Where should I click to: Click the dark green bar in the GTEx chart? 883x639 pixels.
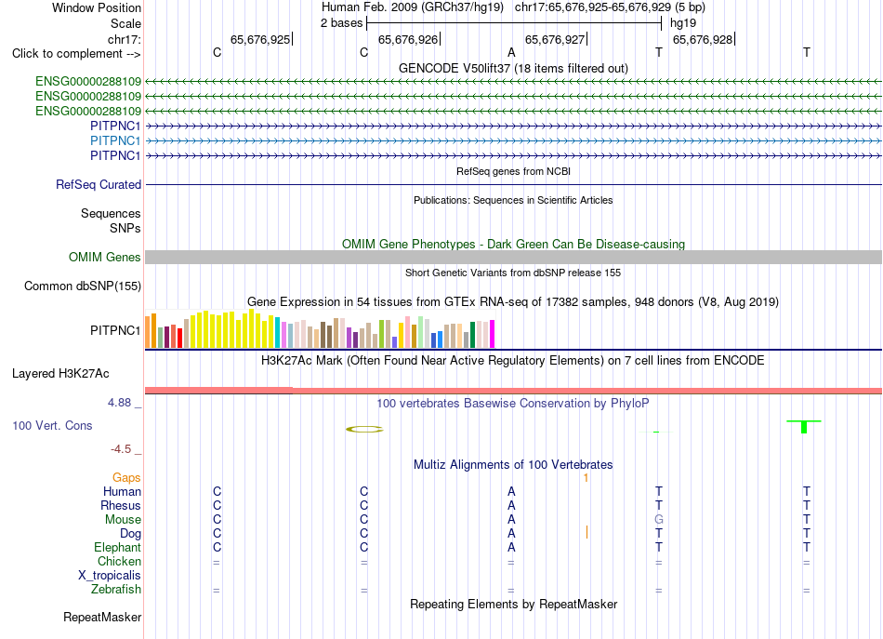(472, 334)
